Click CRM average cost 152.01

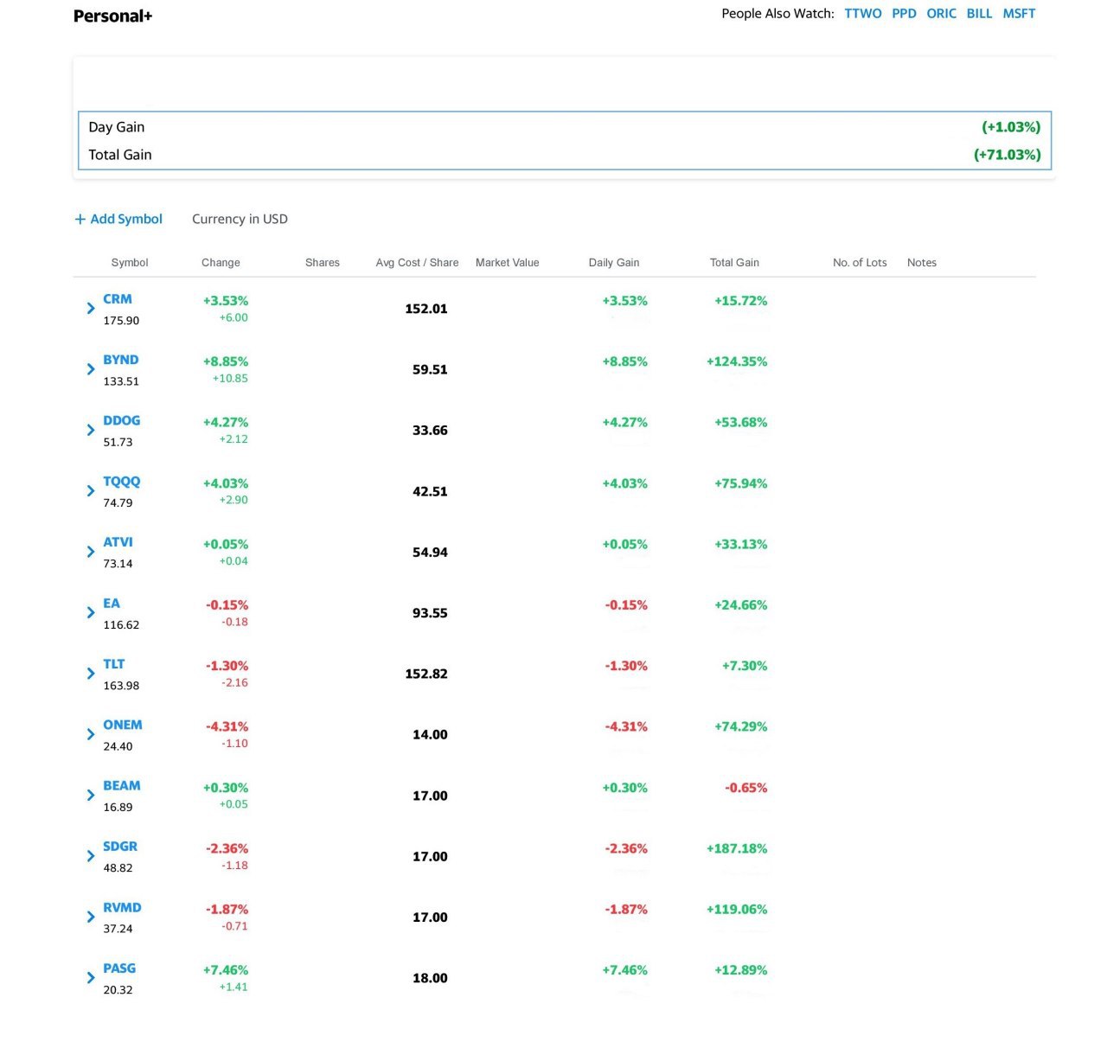click(426, 309)
